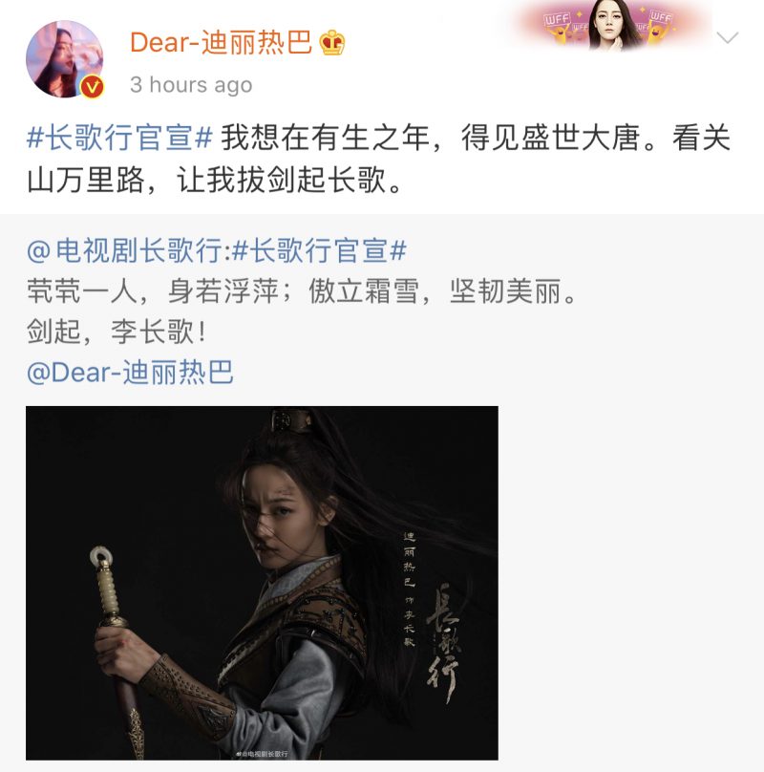Click the vertical cast credit text on the poster
This screenshot has width=764, height=772.
409,589
